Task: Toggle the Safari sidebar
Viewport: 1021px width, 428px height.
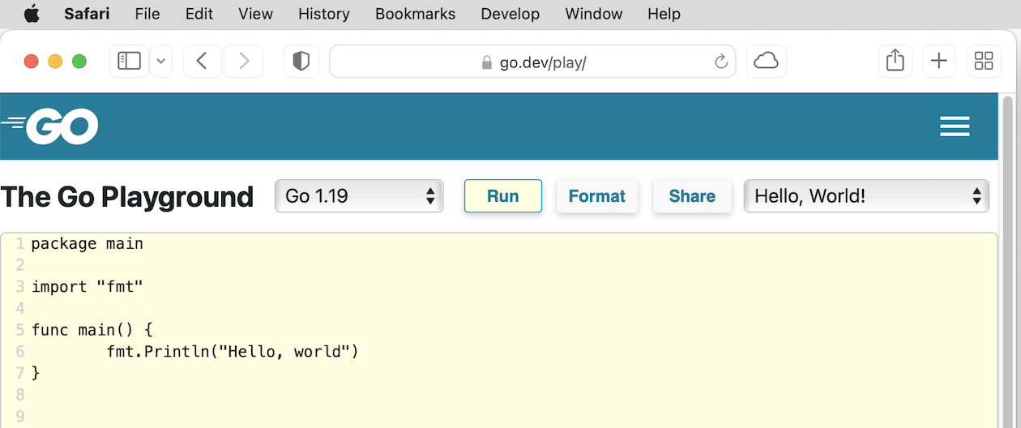Action: point(130,61)
